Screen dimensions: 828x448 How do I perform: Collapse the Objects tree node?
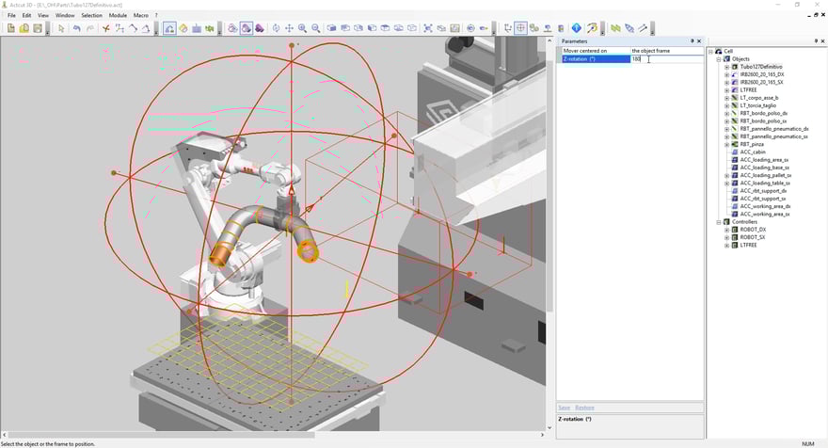point(719,59)
